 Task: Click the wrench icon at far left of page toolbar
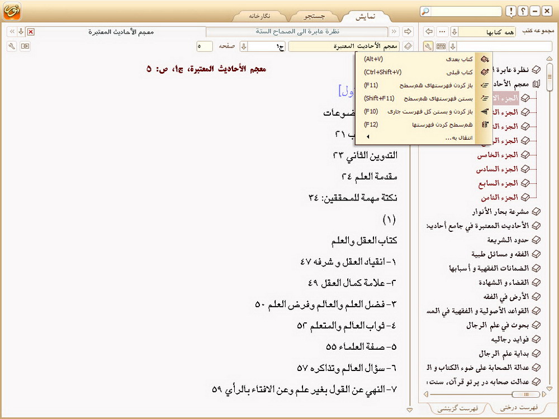pos(12,46)
